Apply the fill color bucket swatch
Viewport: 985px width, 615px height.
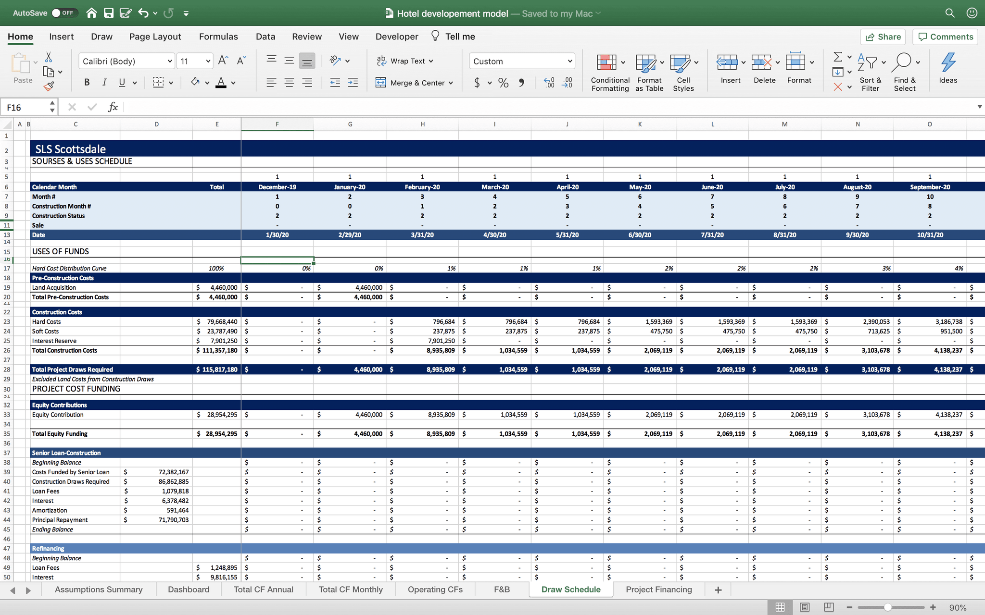195,82
